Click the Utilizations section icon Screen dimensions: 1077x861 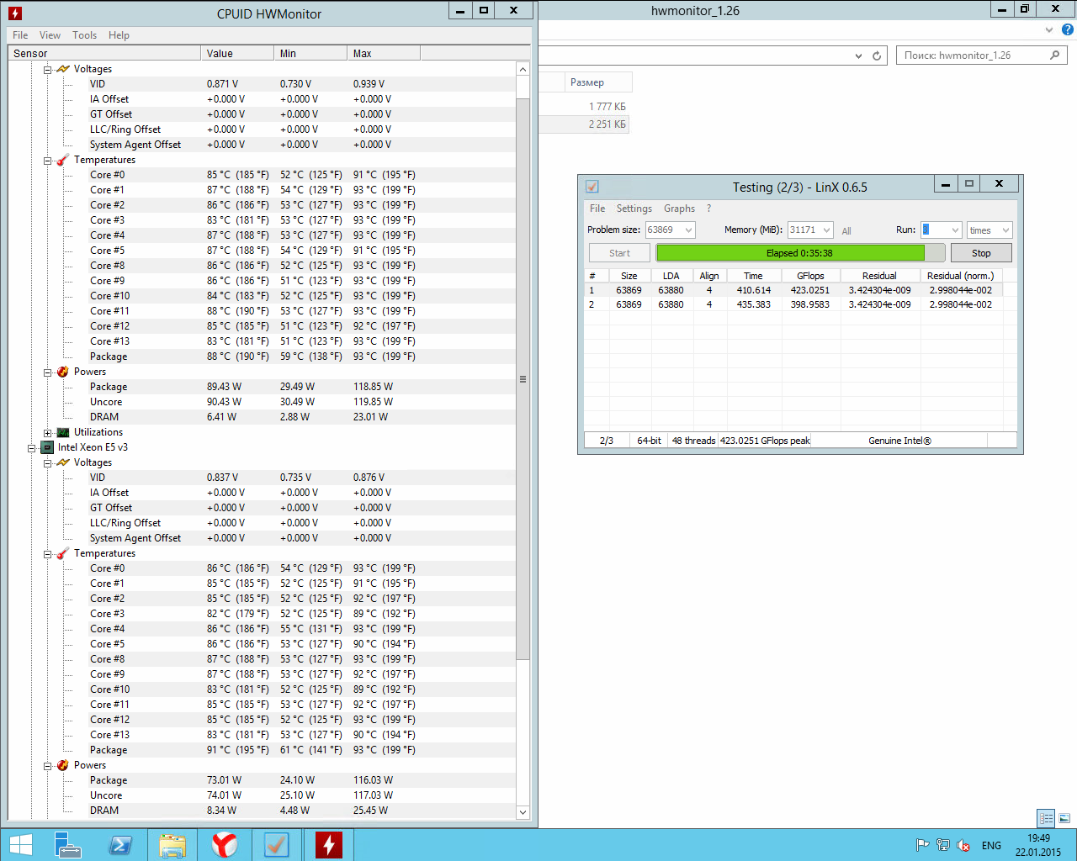point(63,432)
